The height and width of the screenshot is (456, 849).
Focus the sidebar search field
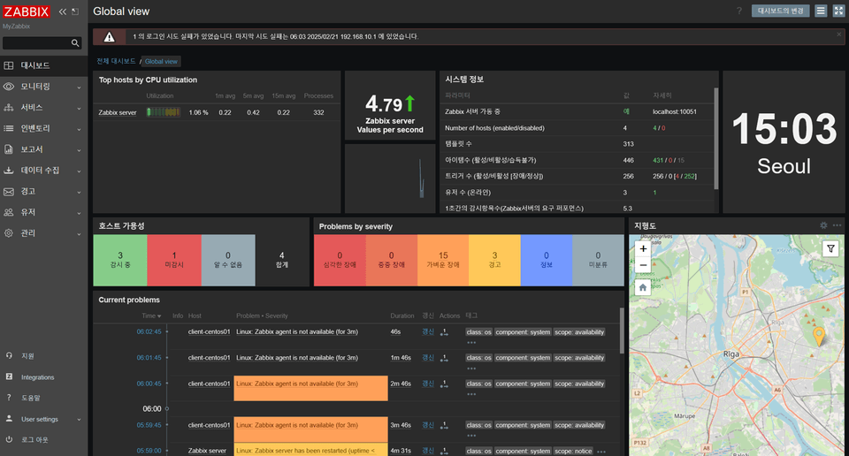click(x=37, y=43)
